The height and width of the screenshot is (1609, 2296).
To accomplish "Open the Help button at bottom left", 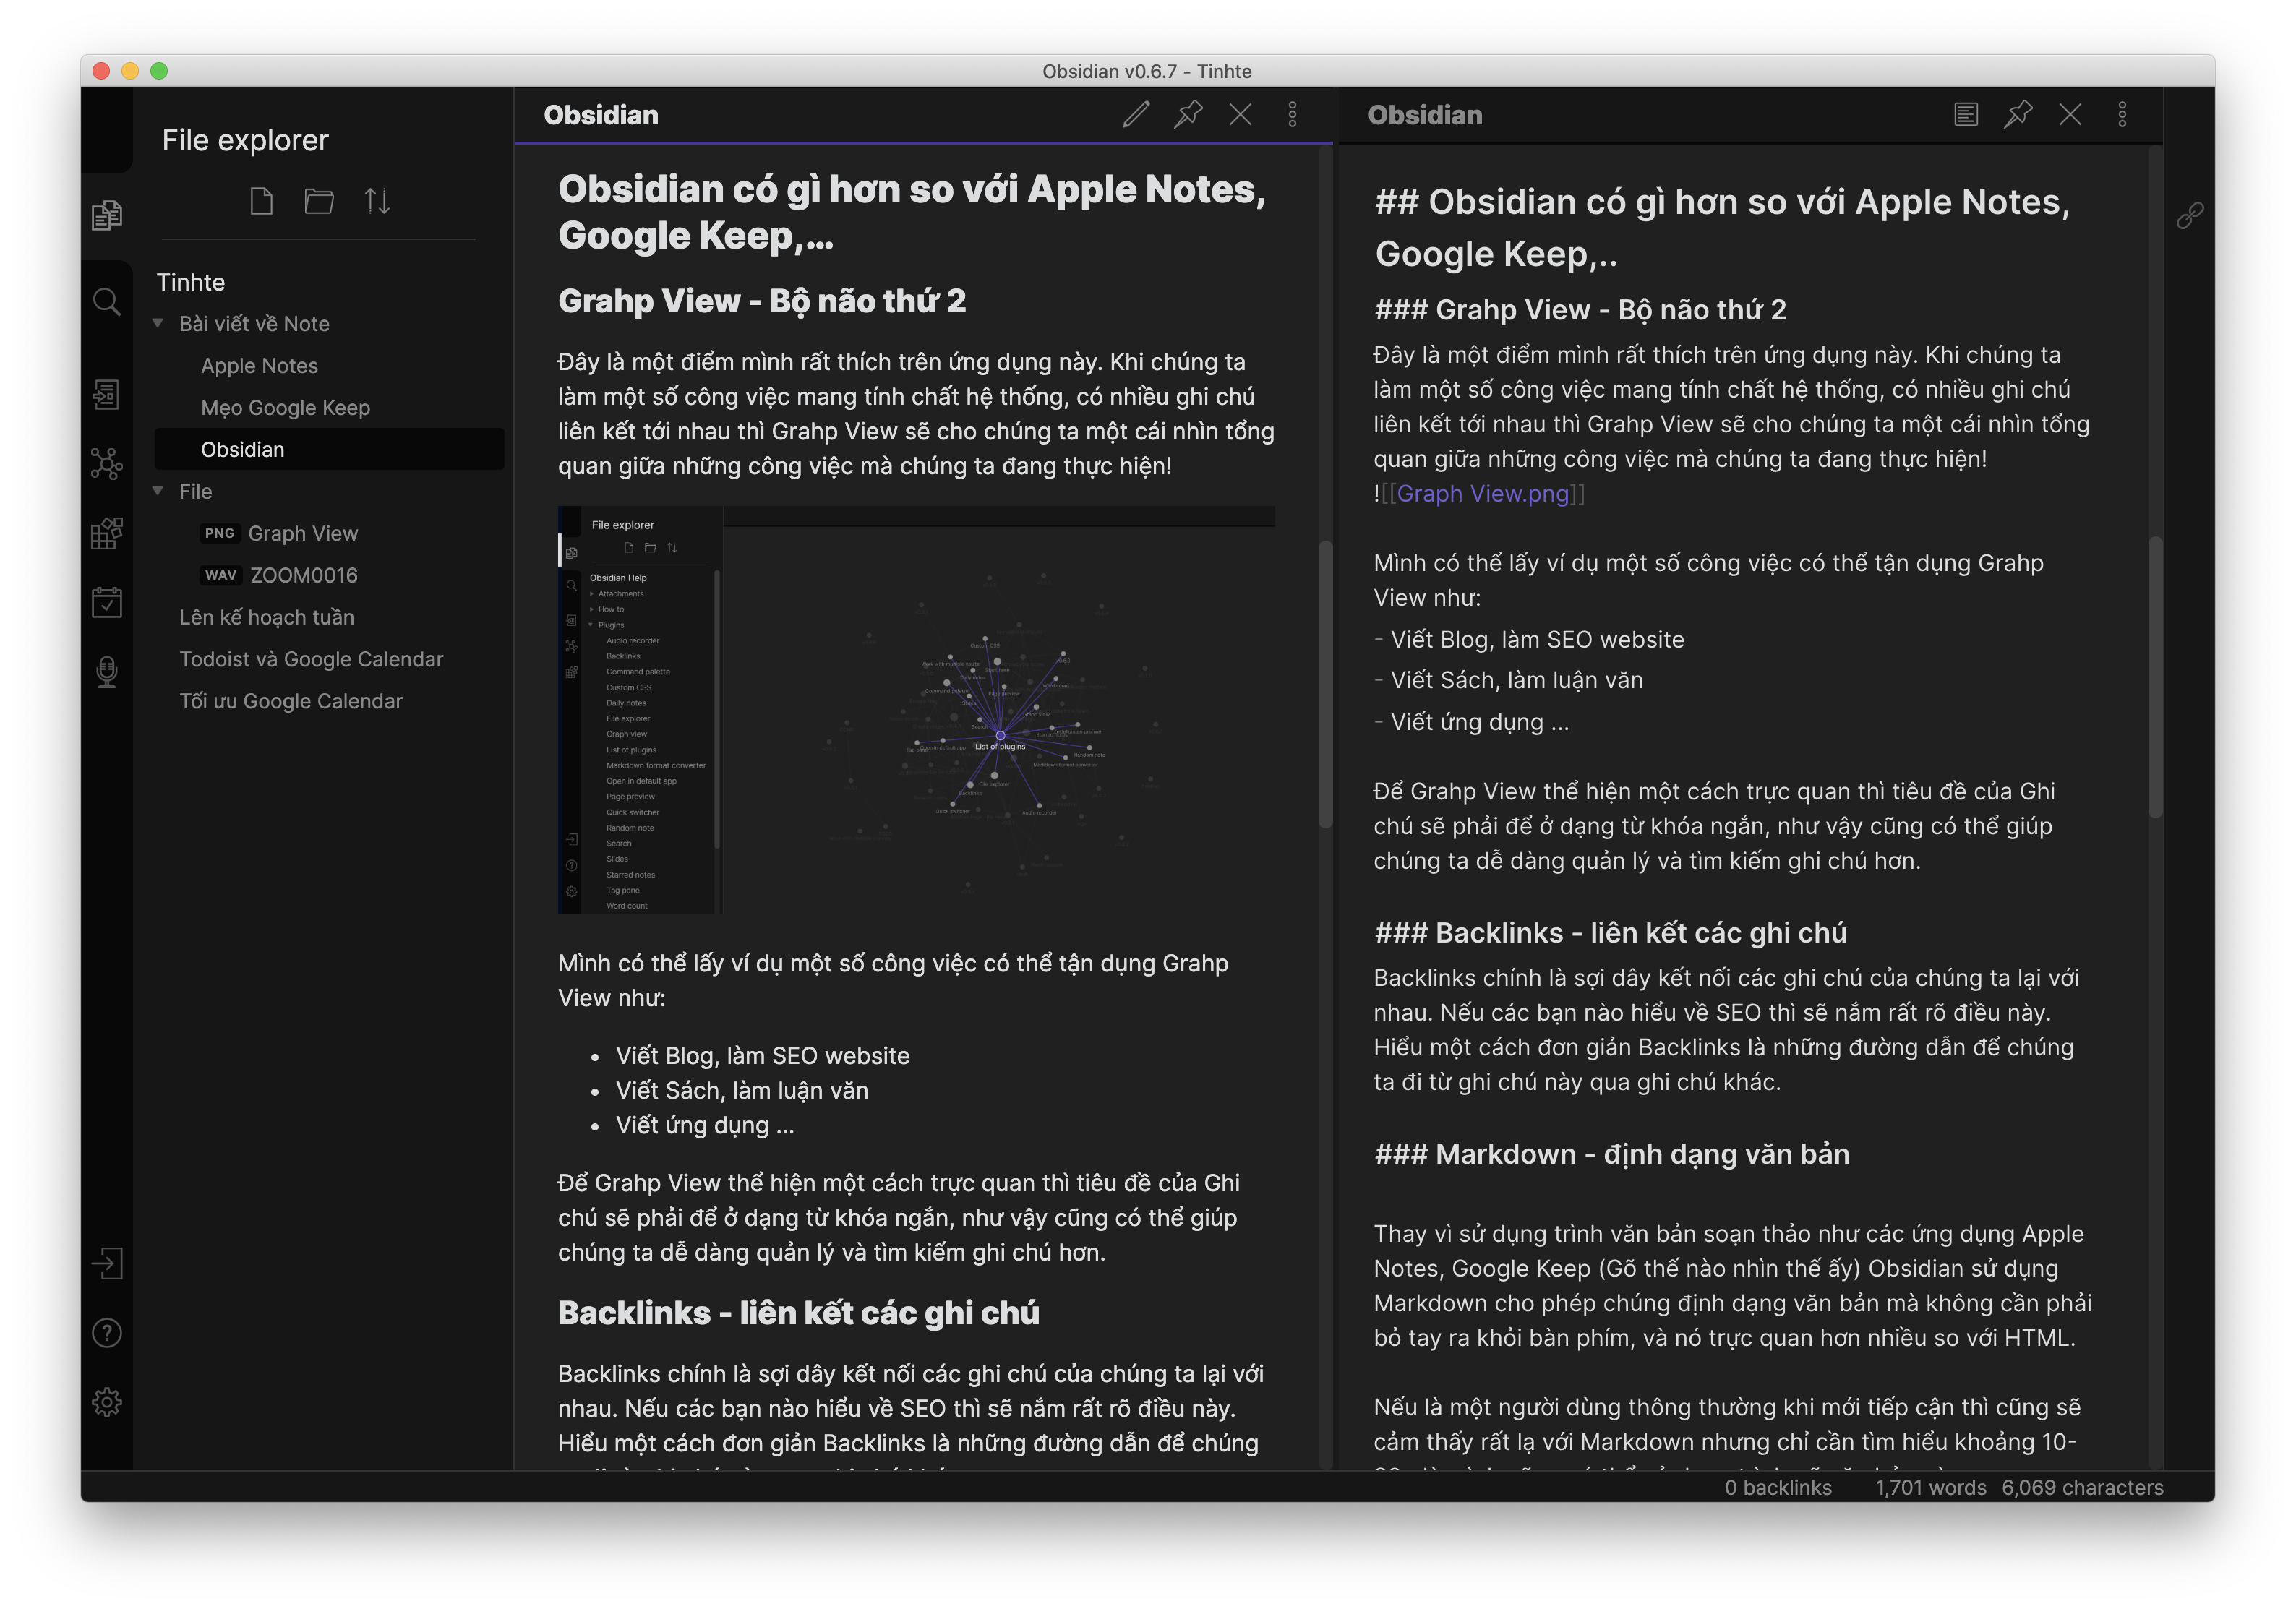I will (107, 1333).
